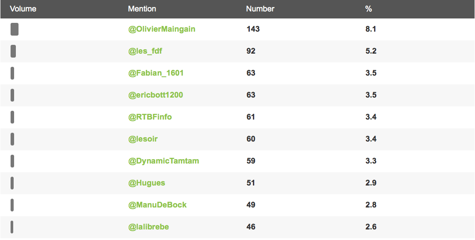Open the @OlivierMaingain mention link
Viewport: 475px width, 240px height.
click(162, 29)
